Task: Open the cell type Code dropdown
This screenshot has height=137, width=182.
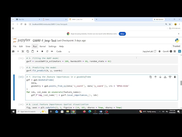Action: (63, 51)
